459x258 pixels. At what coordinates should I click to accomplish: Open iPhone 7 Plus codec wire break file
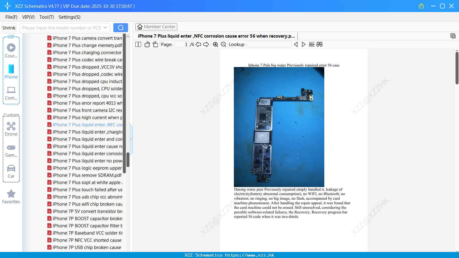point(85,60)
